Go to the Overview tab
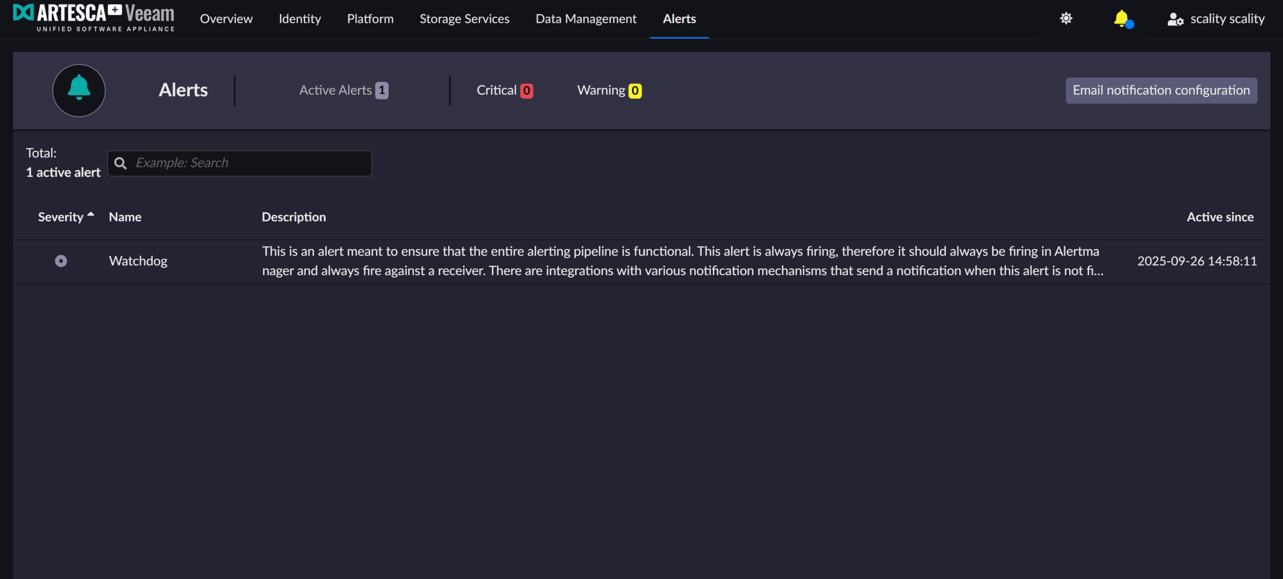1283x579 pixels. click(x=226, y=19)
